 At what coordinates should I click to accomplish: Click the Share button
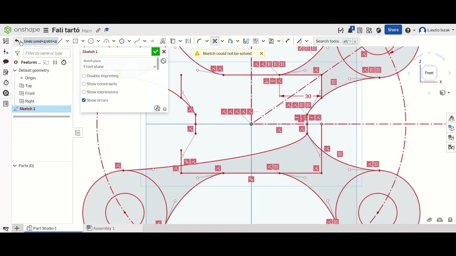click(x=393, y=30)
